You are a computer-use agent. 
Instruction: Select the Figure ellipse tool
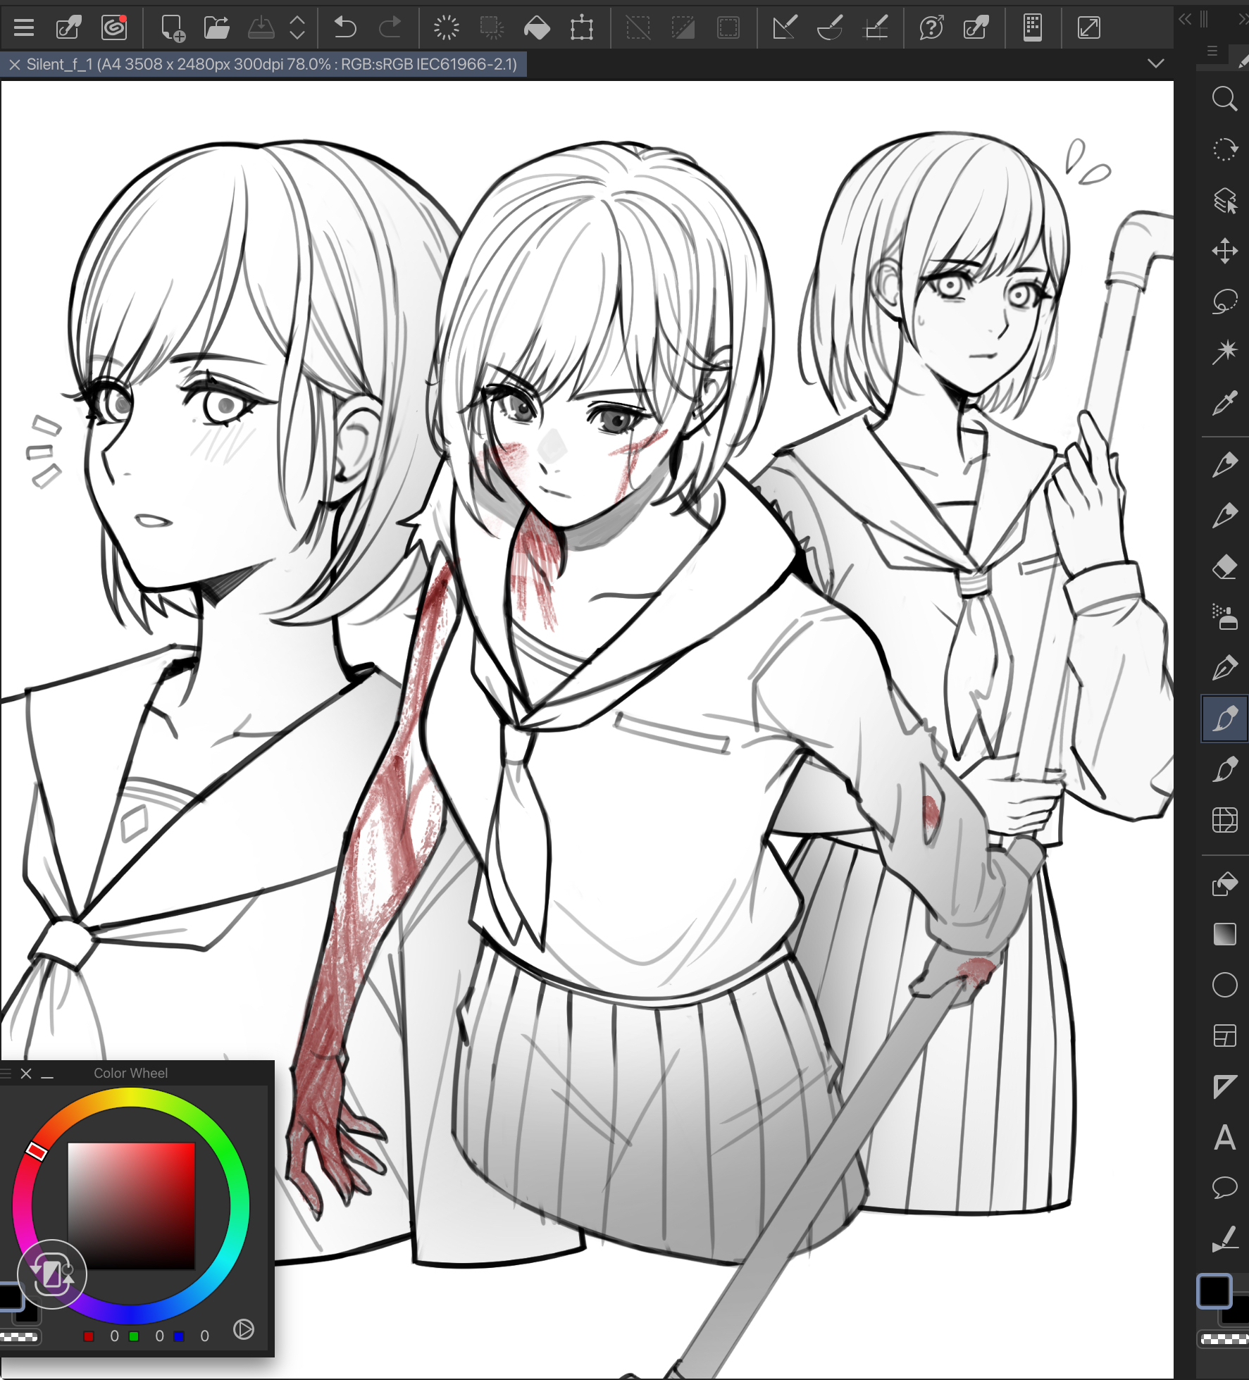tap(1224, 985)
